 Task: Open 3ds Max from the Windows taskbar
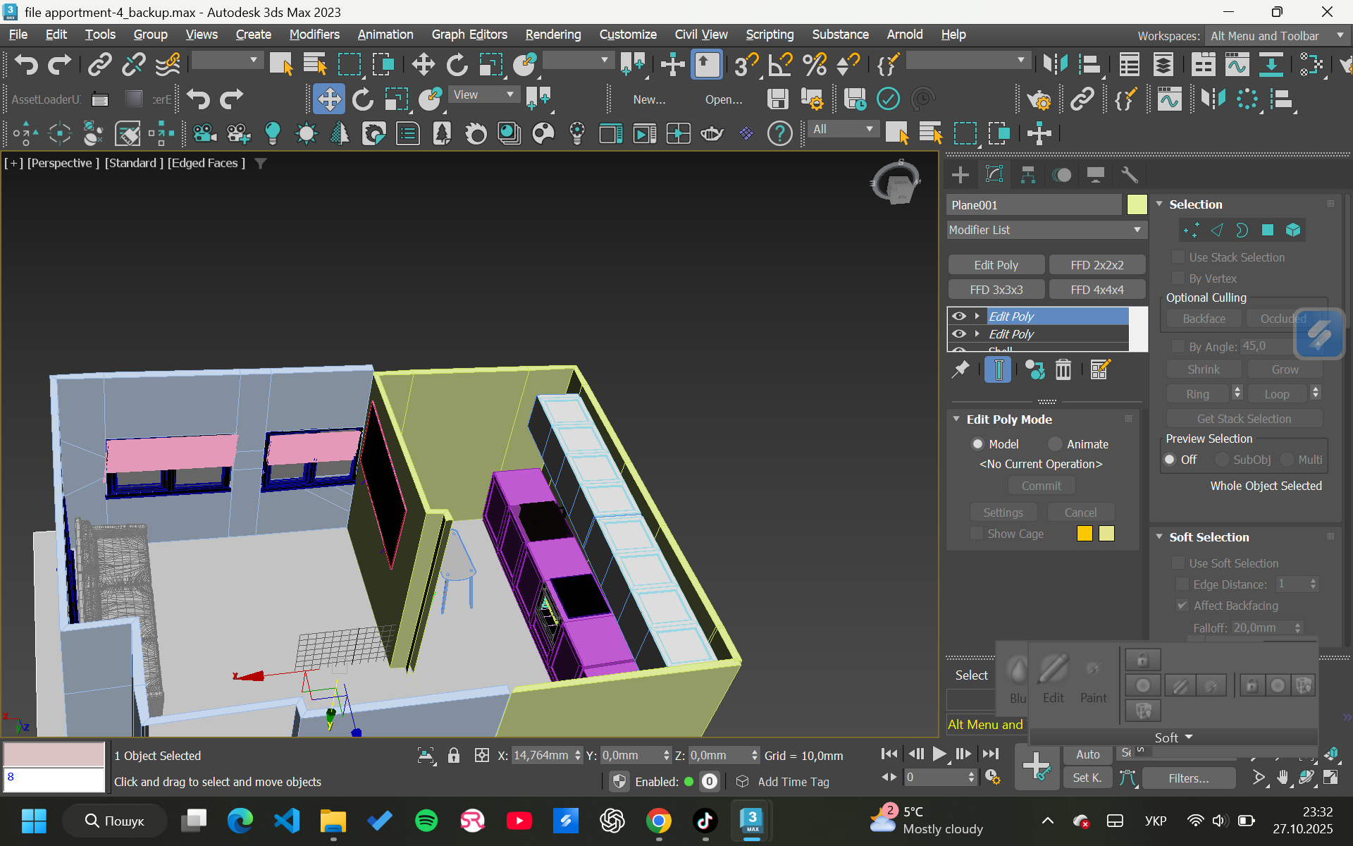[x=752, y=821]
